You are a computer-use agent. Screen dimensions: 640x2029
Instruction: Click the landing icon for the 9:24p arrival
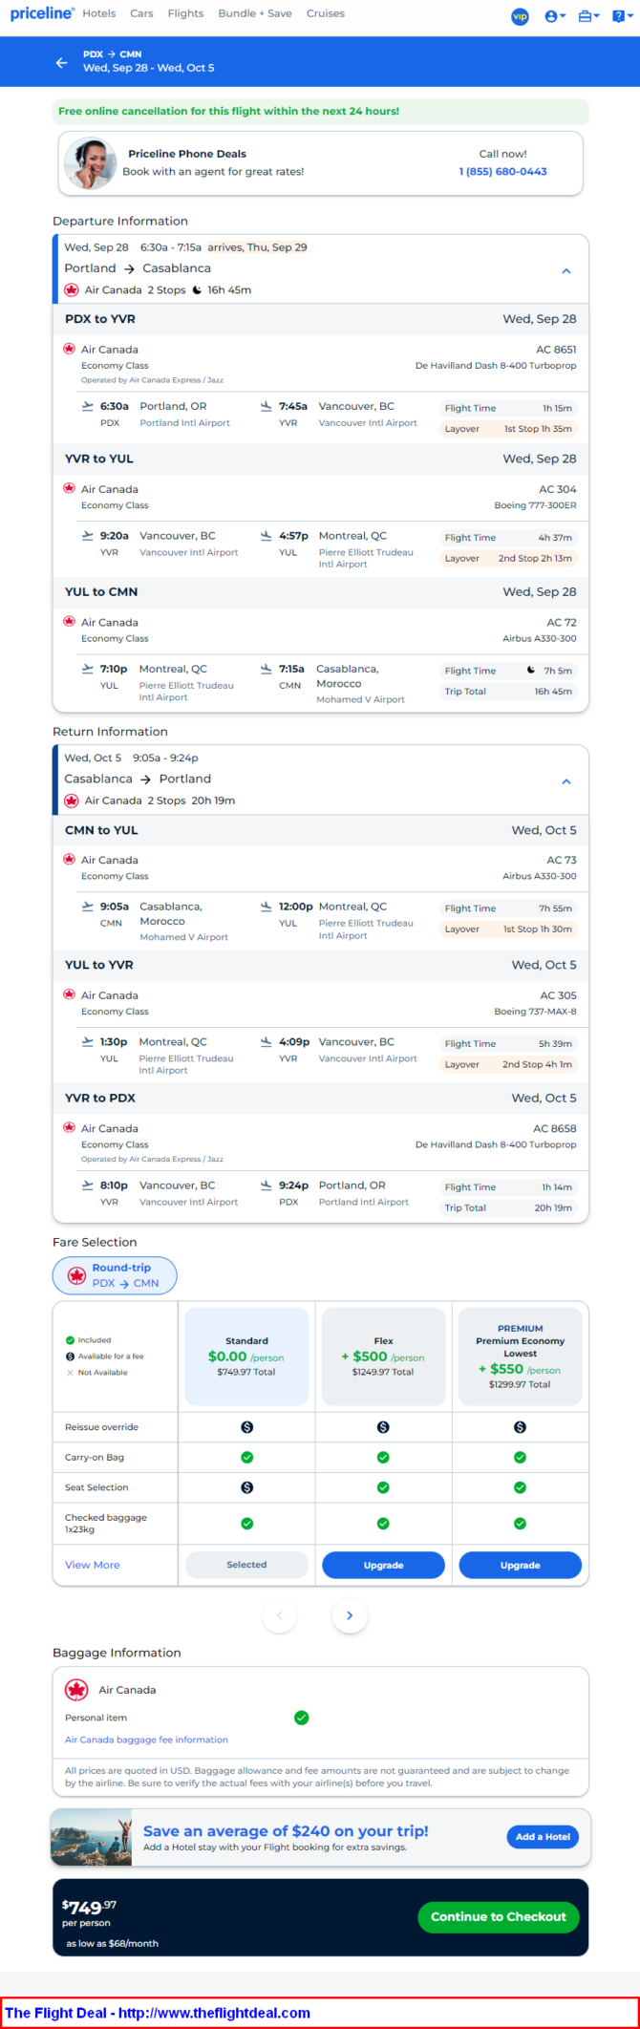pyautogui.click(x=267, y=1185)
